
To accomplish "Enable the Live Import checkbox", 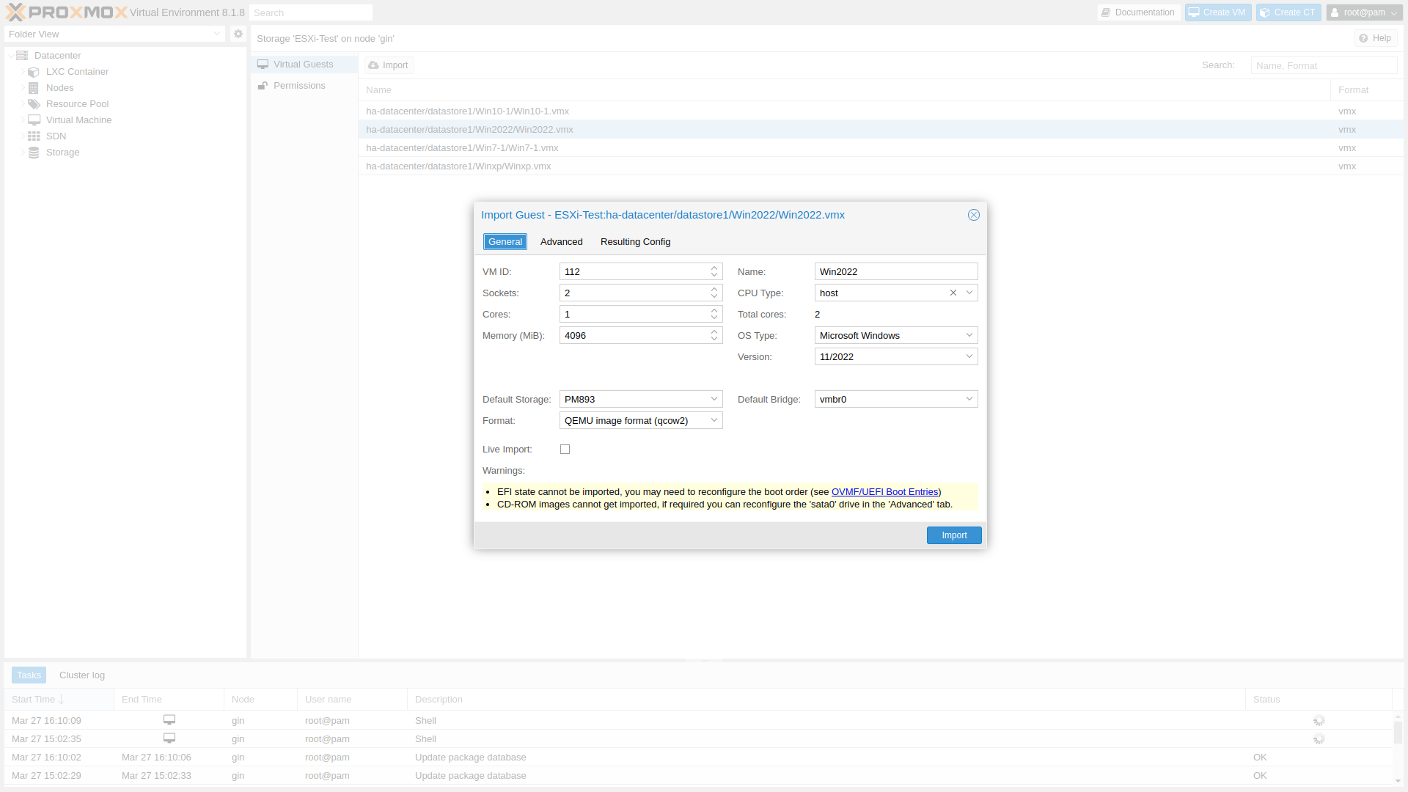I will (x=565, y=450).
